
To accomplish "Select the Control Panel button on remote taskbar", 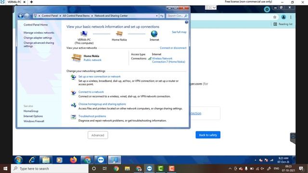I will pos(115,160).
